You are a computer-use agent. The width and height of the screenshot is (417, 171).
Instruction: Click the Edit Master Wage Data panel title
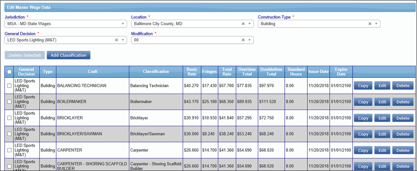[x=29, y=8]
